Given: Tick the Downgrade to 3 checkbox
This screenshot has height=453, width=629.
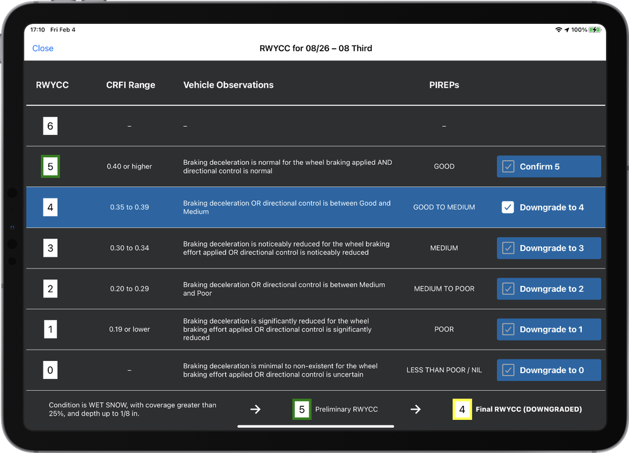Looking at the screenshot, I should (508, 248).
